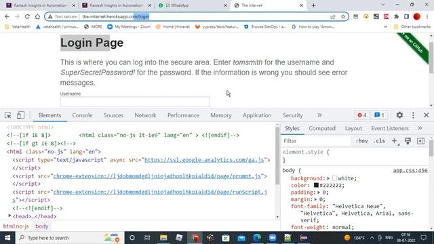Go to the browser home icon
Image resolution: width=434 pixels, height=244 pixels.
[37, 16]
